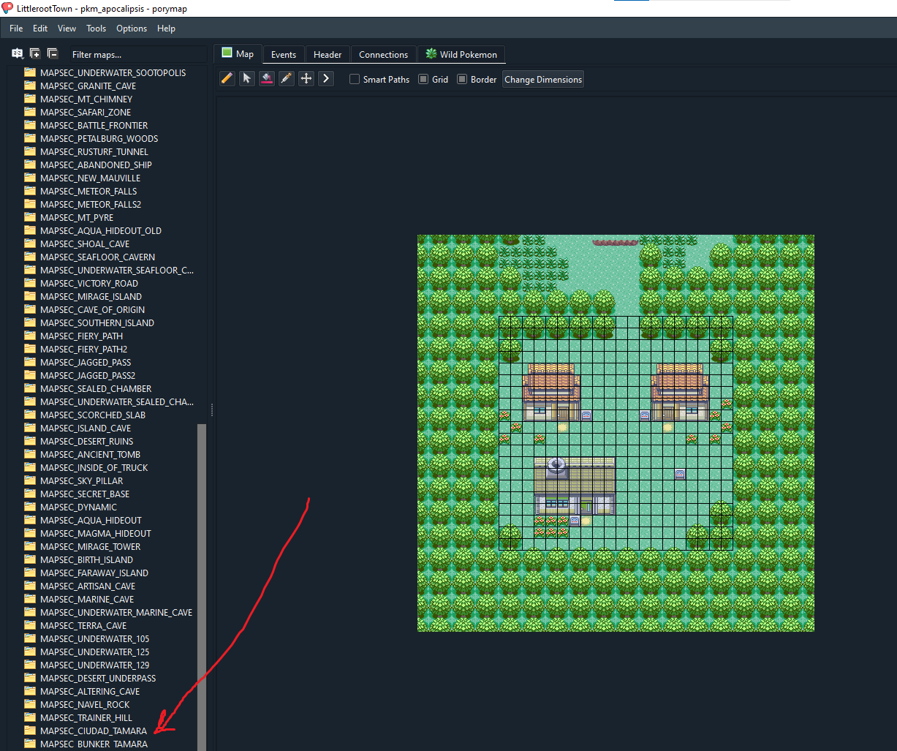
Task: Pick the Move map tool
Action: 306,78
